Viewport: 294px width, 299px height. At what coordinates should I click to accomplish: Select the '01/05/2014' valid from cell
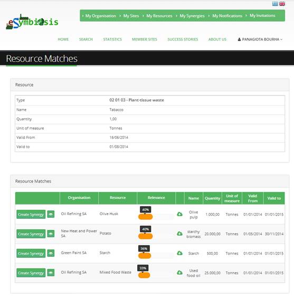tap(253, 234)
